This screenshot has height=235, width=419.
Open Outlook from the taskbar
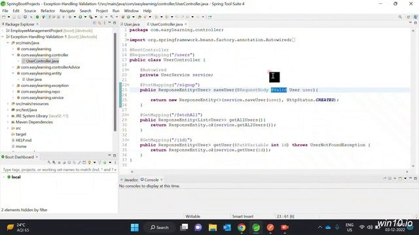pyautogui.click(x=227, y=227)
